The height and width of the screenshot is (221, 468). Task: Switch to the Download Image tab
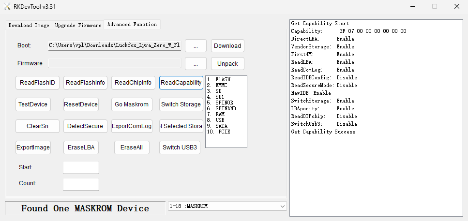pyautogui.click(x=29, y=25)
